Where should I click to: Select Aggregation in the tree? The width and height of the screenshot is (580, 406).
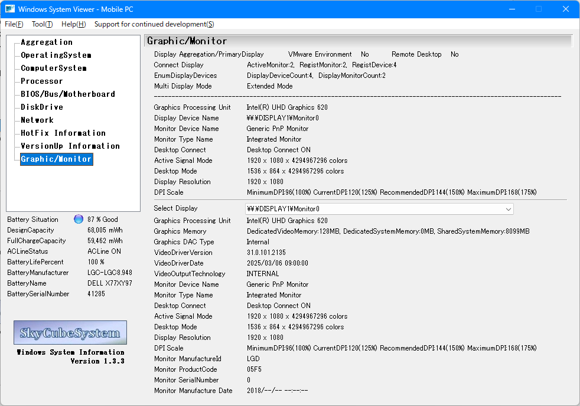coord(47,42)
